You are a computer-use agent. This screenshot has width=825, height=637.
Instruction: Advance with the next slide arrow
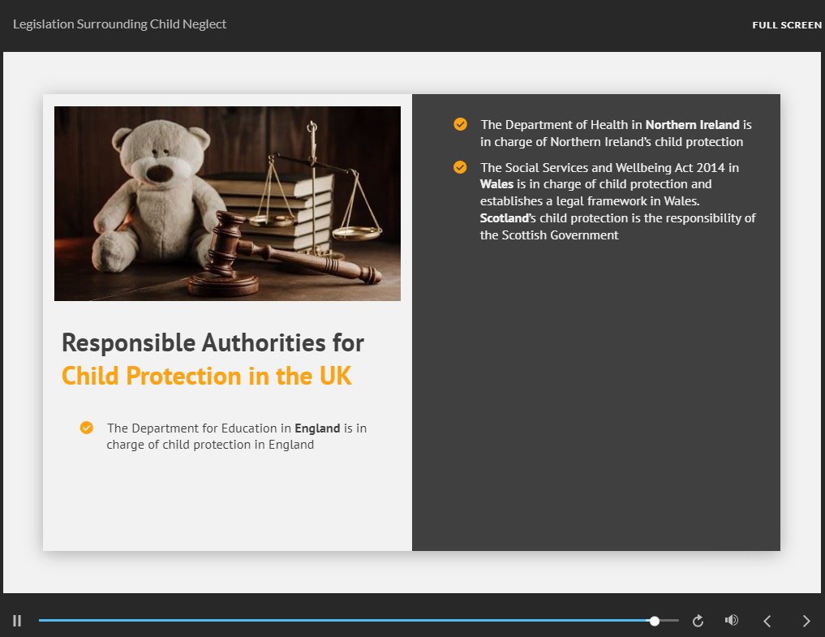pyautogui.click(x=806, y=621)
